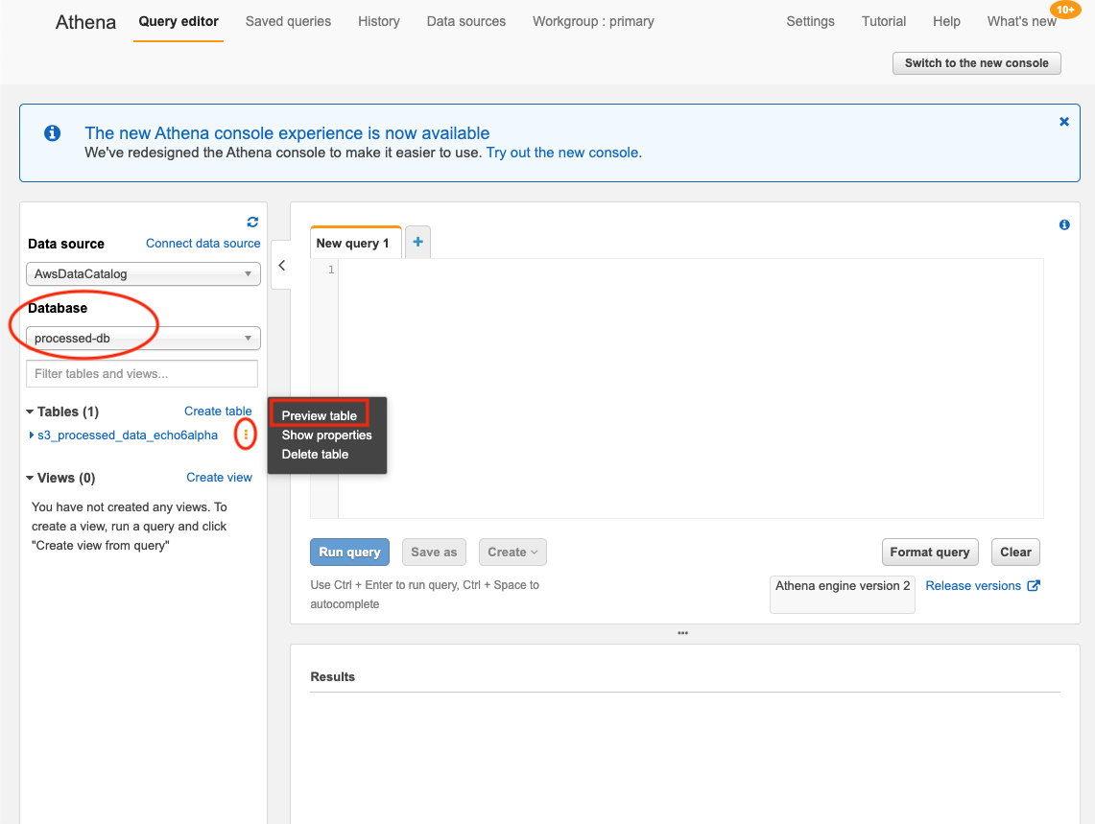Click the Save as button

tap(434, 553)
